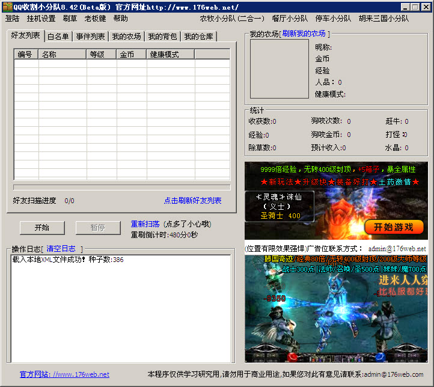Switch to the 白名单 tab
434x387 pixels.
[x=58, y=37]
